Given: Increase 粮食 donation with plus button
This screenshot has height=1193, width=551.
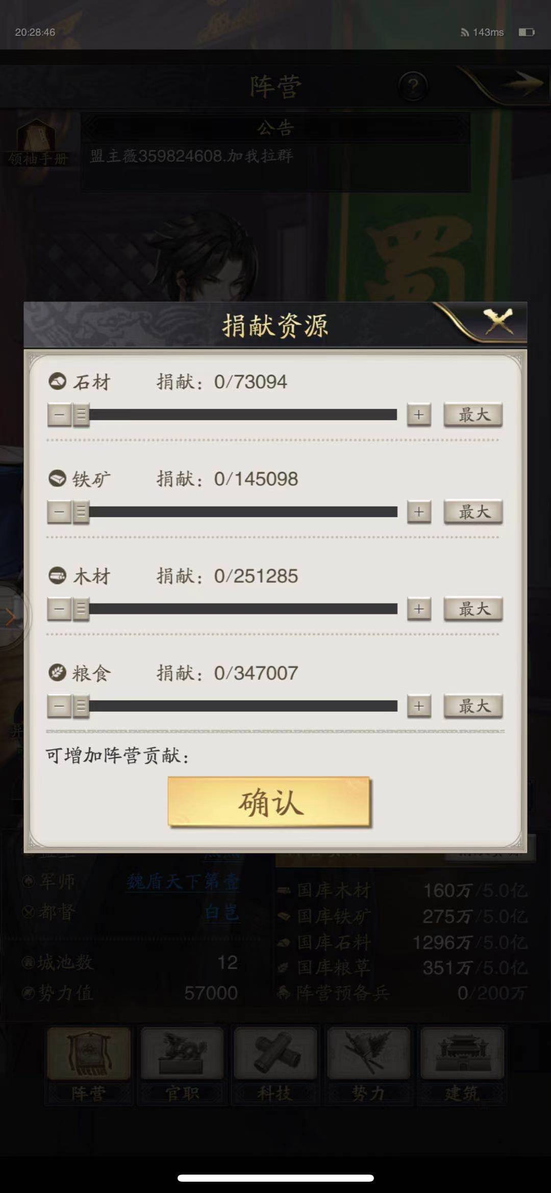Looking at the screenshot, I should [x=419, y=706].
